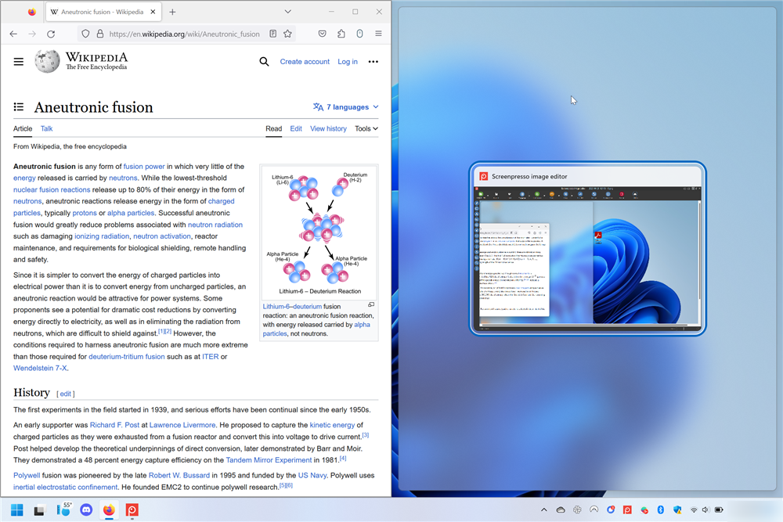The width and height of the screenshot is (783, 522).
Task: Open the Firefox account icon
Action: point(359,34)
